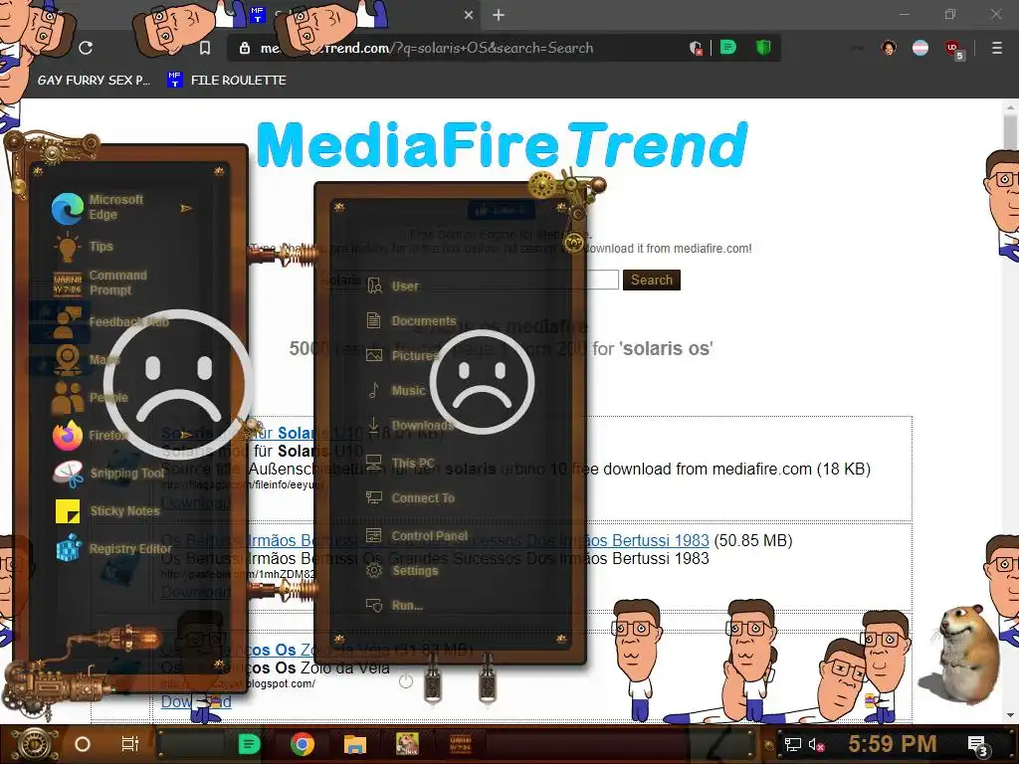1019x764 pixels.
Task: Open Settings gear entry in start menu
Action: pos(402,570)
